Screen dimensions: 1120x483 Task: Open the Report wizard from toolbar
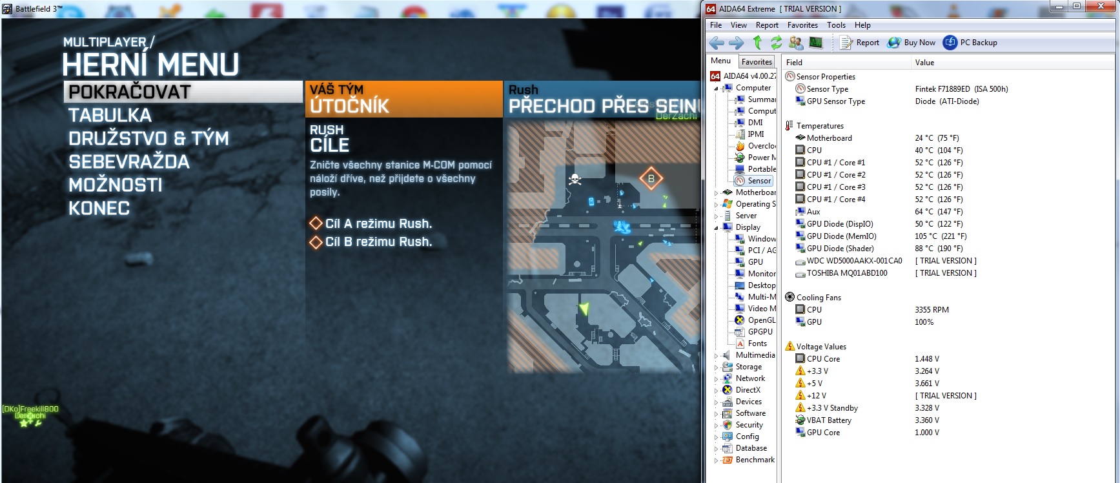[x=860, y=43]
